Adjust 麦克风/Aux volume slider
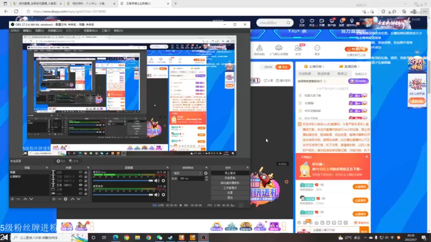 [x=123, y=181]
